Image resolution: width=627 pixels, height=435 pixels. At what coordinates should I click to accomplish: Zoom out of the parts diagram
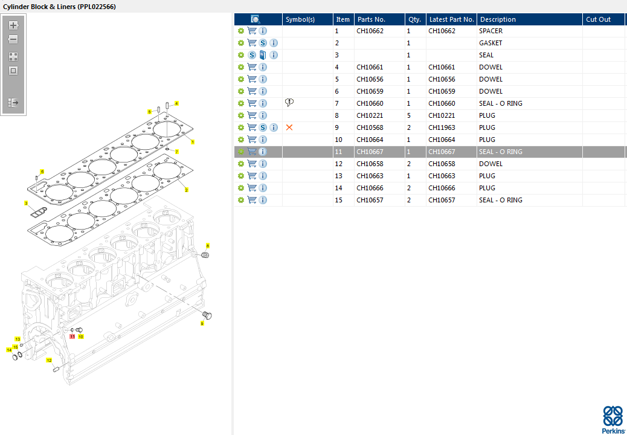(13, 39)
